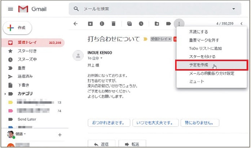Viewport: 251px width, 148px height.
Task: Select 未読にする menu entry
Action: [x=212, y=32]
